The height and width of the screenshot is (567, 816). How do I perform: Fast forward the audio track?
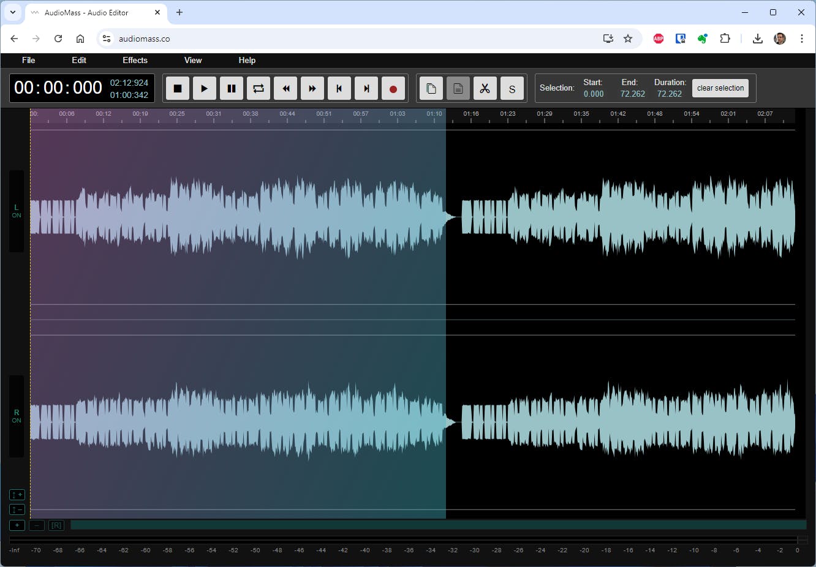pyautogui.click(x=312, y=89)
